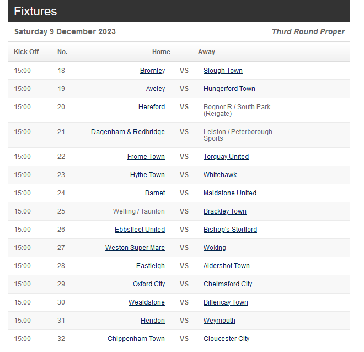Open the Ebbsfleet United link

pos(140,230)
